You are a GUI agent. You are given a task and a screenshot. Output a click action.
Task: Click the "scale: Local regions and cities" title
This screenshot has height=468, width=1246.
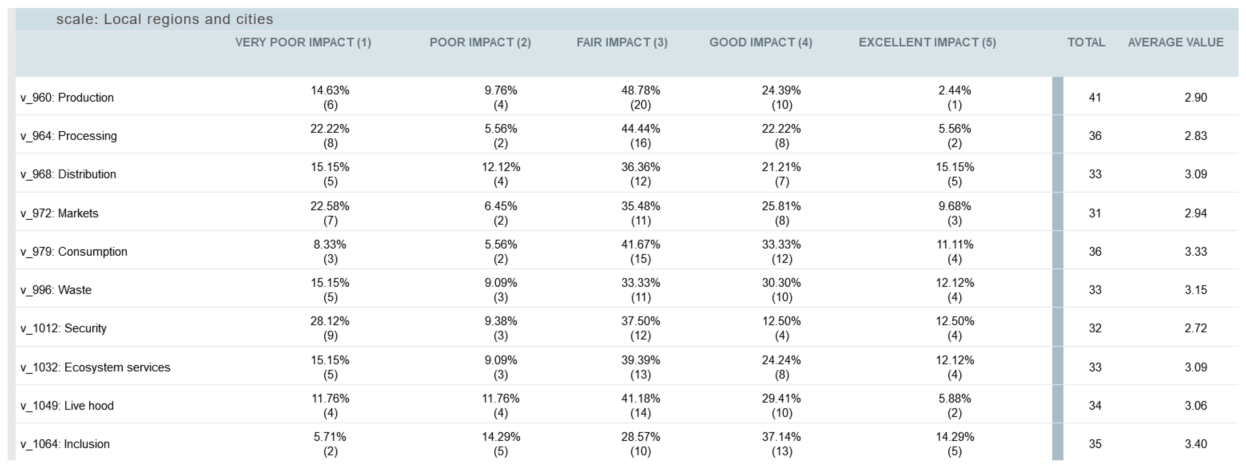164,19
